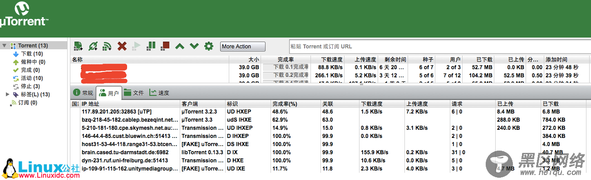Select 完成 (0) in the sidebar
This screenshot has height=180, width=591.
[x=30, y=70]
